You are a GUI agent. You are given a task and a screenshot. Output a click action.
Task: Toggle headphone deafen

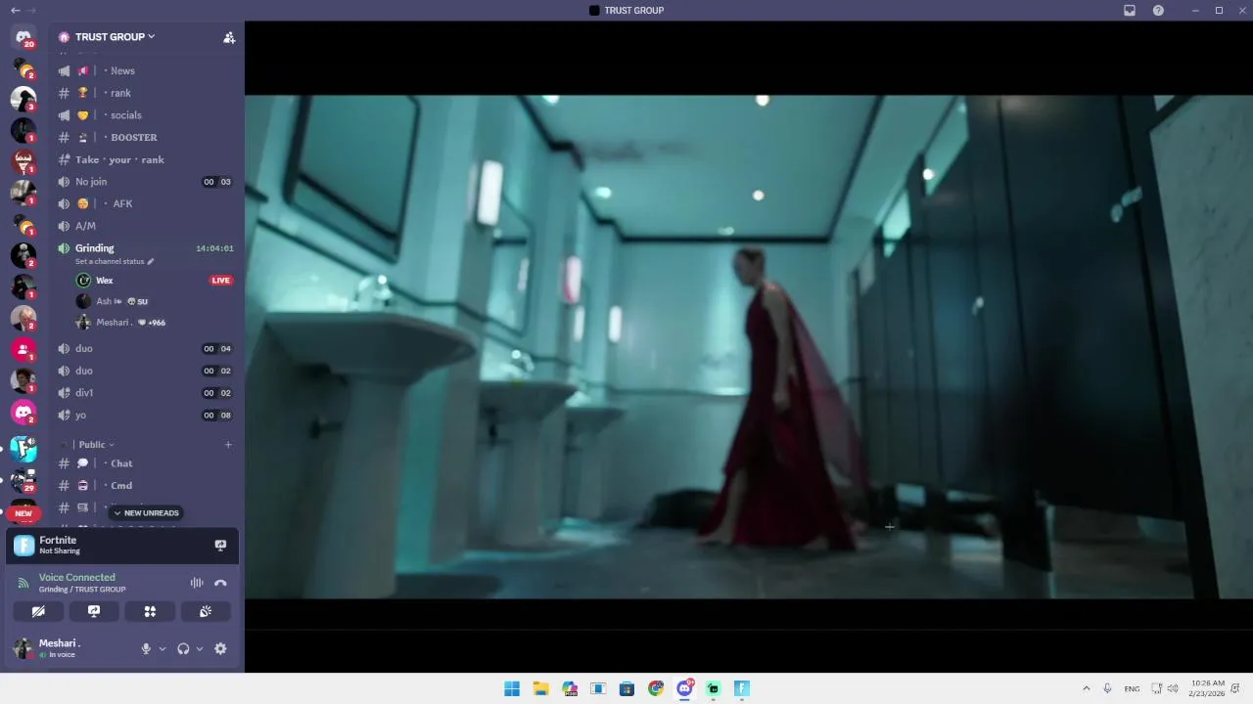coord(183,648)
